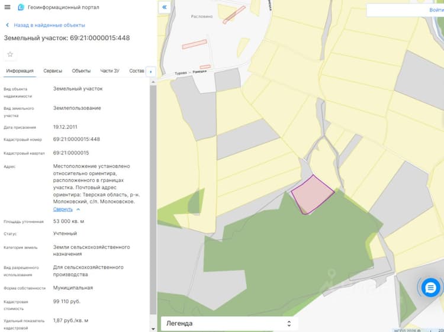This screenshot has width=444, height=332.
Task: Go back via the left arrow icon
Action: click(7, 25)
